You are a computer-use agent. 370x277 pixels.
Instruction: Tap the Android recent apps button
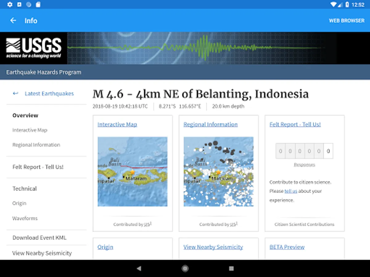(231, 268)
